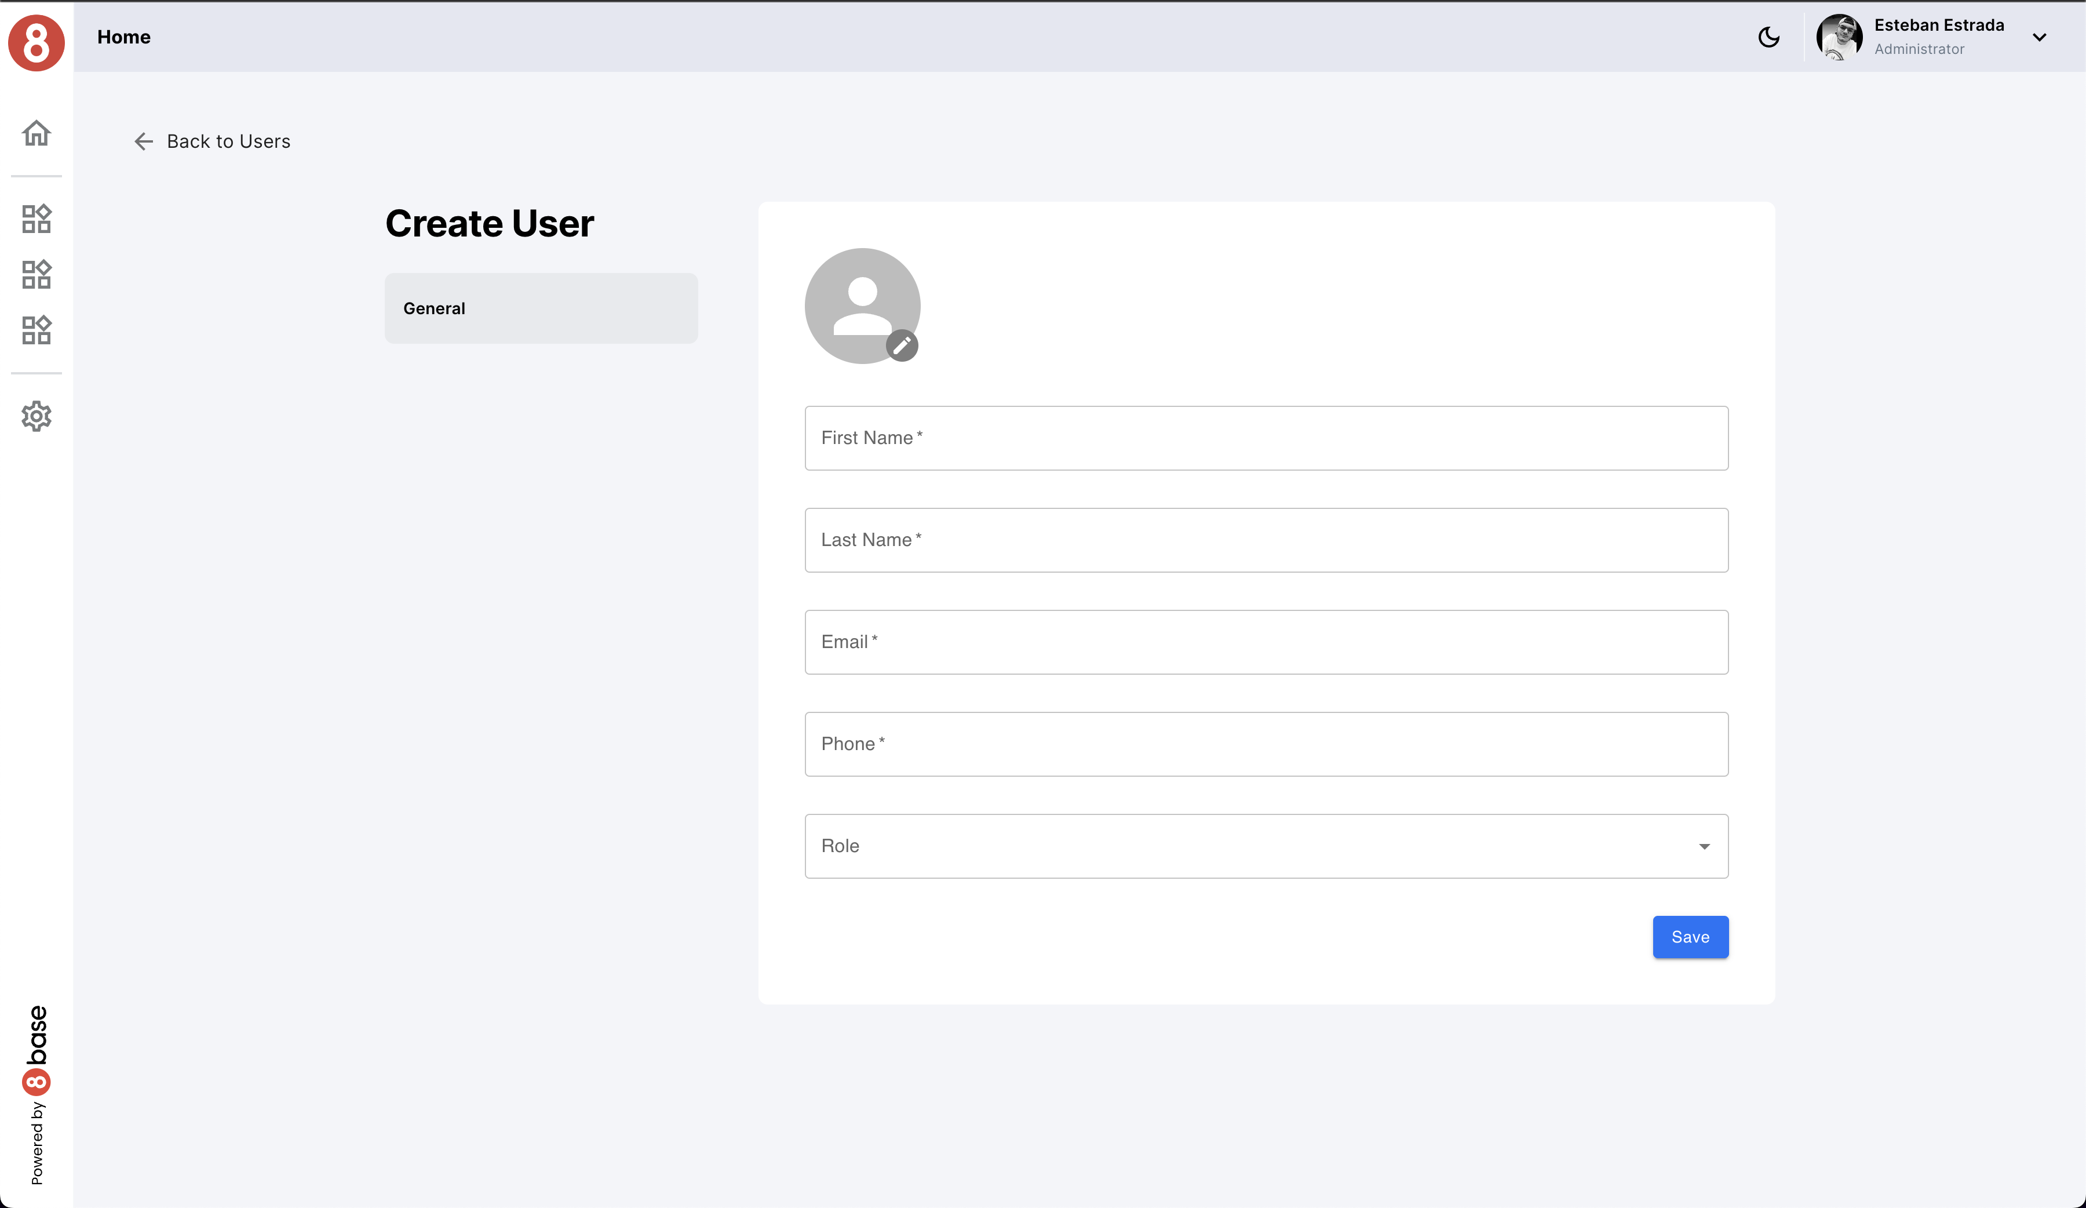The height and width of the screenshot is (1208, 2086).
Task: Toggle dark mode moon icon
Action: click(1768, 37)
